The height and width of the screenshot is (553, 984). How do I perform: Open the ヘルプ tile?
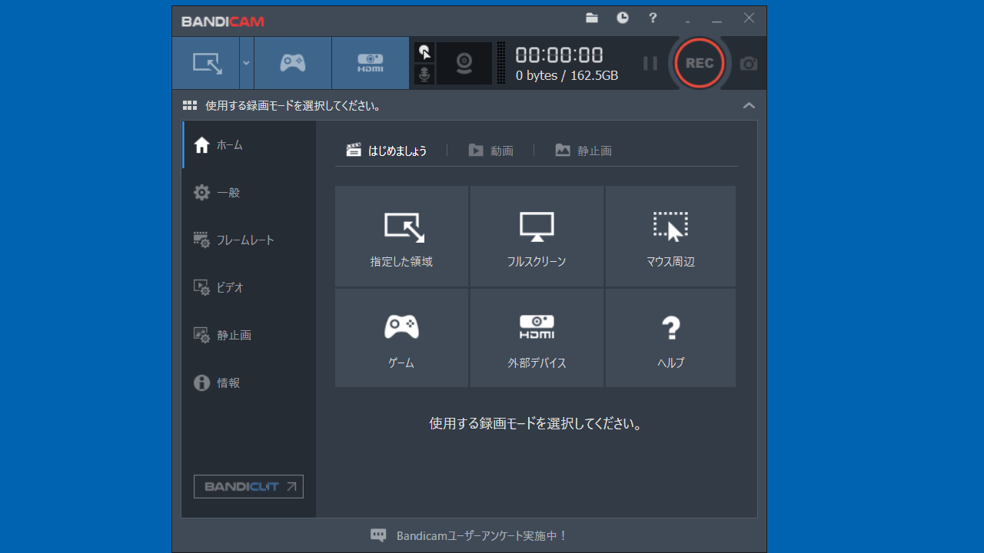pyautogui.click(x=670, y=338)
